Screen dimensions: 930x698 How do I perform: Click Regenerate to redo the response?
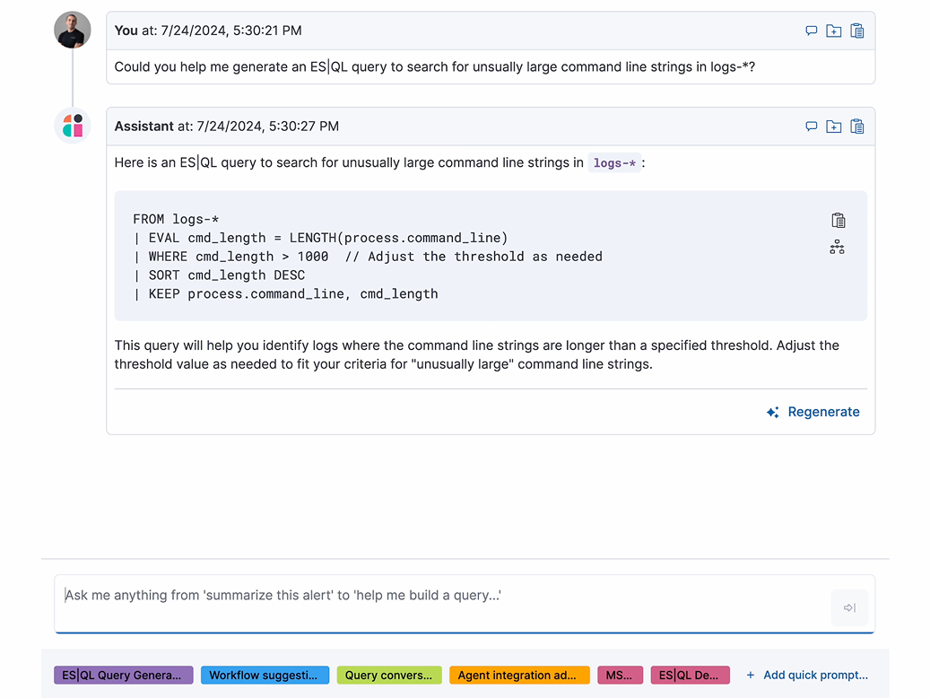coord(813,412)
